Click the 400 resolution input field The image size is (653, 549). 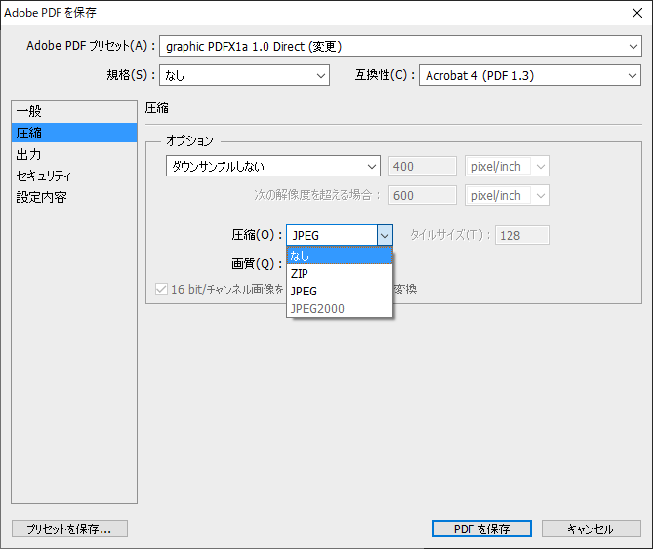(423, 167)
